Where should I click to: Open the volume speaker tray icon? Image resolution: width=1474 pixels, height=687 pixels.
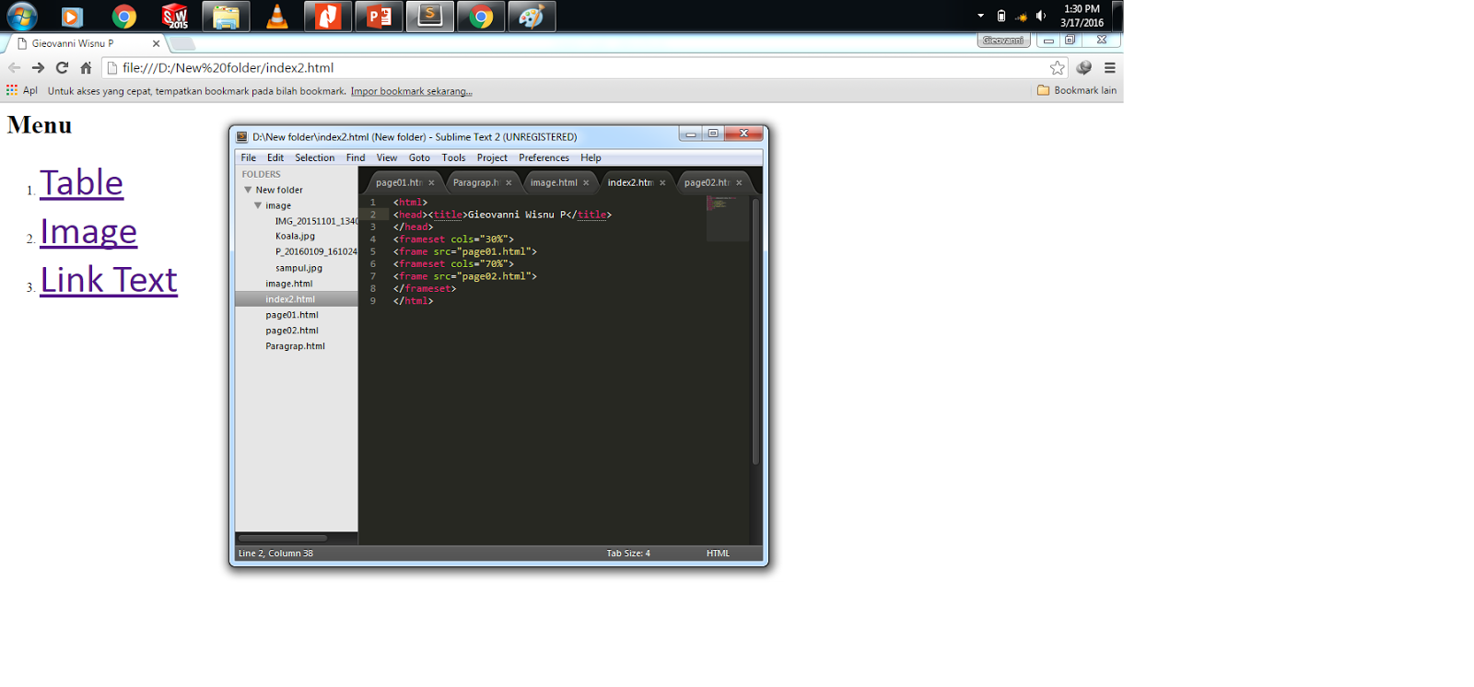pos(1041,16)
